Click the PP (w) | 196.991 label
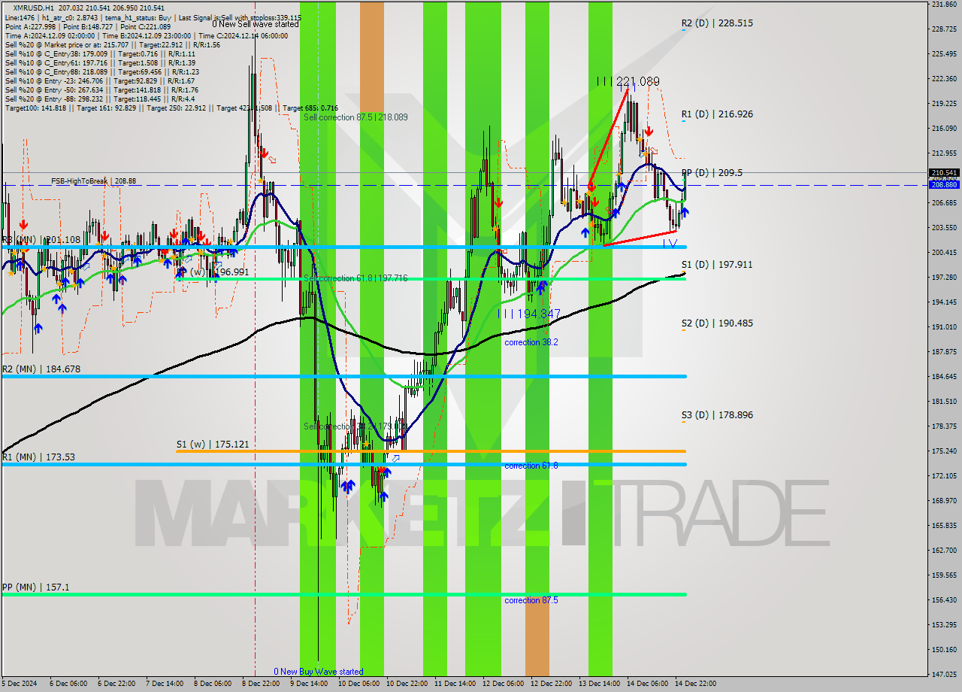962x692 pixels. (212, 272)
